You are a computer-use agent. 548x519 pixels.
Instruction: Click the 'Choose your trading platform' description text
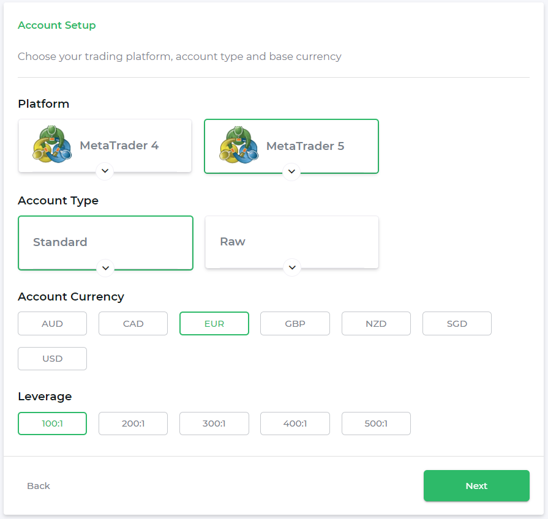point(179,56)
